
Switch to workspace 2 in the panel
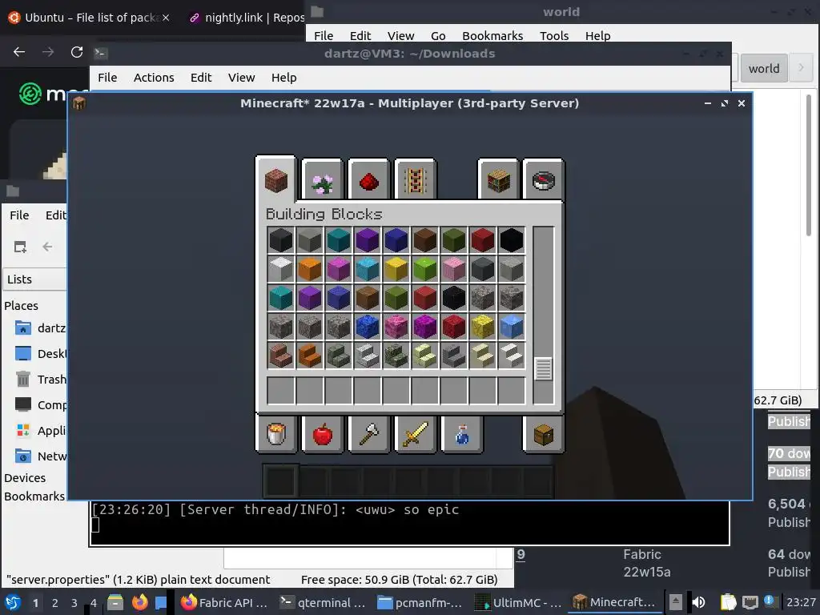pos(55,603)
